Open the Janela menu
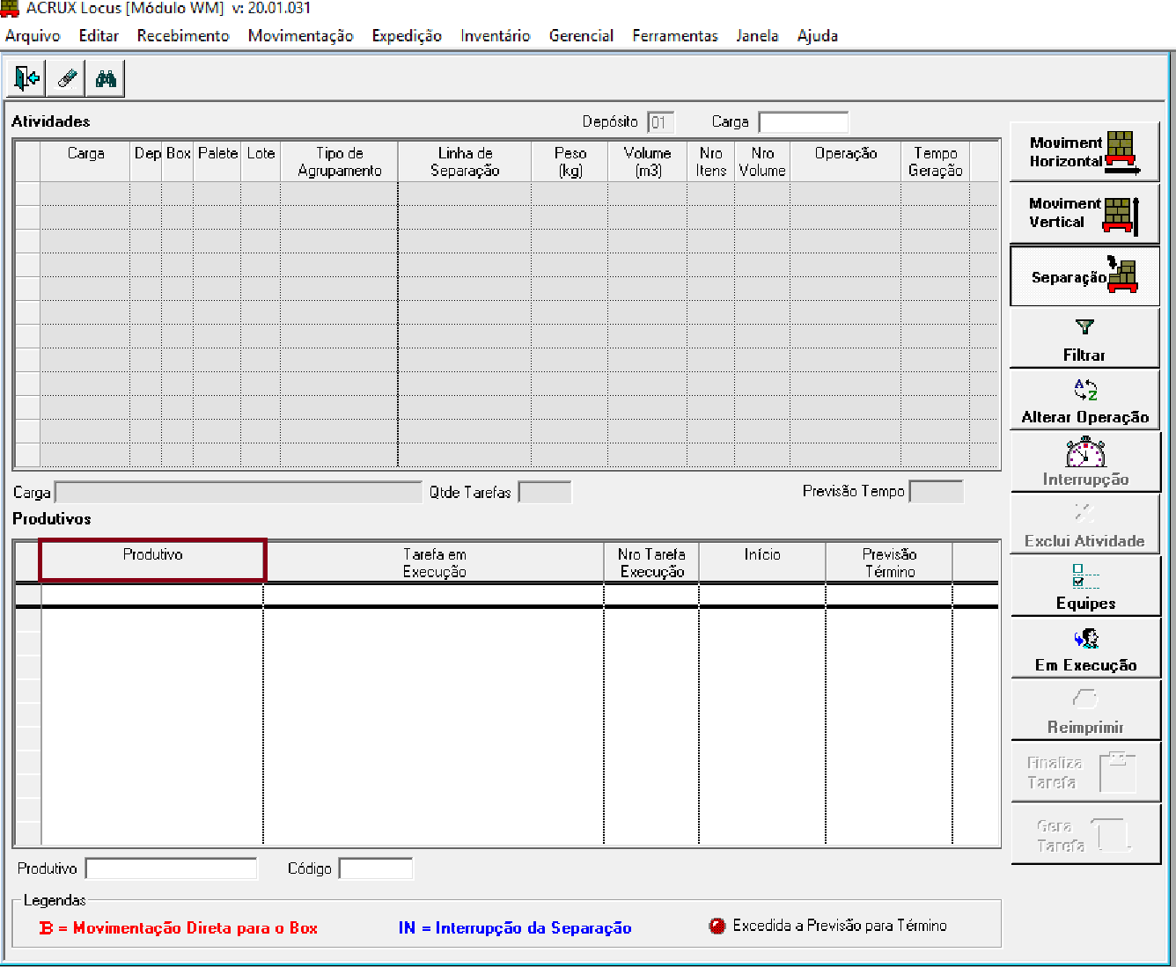The height and width of the screenshot is (967, 1176). tap(757, 36)
